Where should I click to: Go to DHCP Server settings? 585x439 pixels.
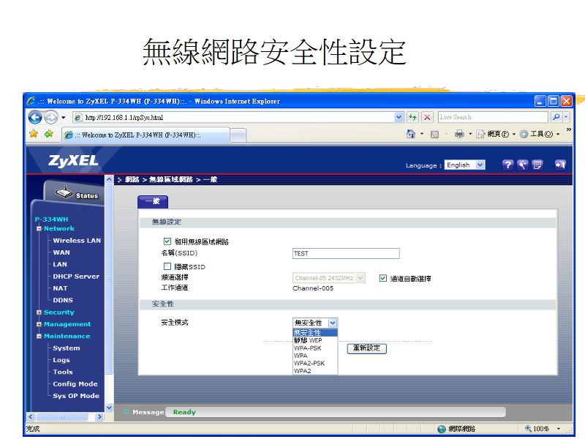pyautogui.click(x=76, y=277)
